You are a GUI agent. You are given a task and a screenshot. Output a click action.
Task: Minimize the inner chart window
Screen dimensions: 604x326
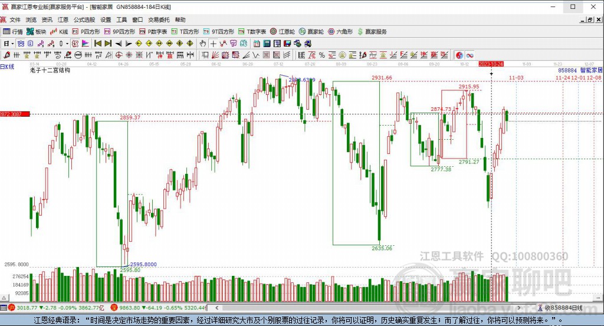582,19
